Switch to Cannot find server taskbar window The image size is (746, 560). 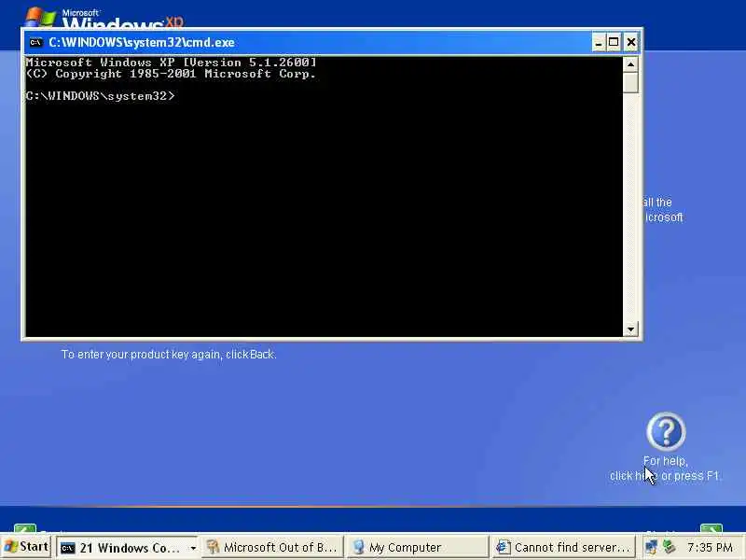[562, 548]
